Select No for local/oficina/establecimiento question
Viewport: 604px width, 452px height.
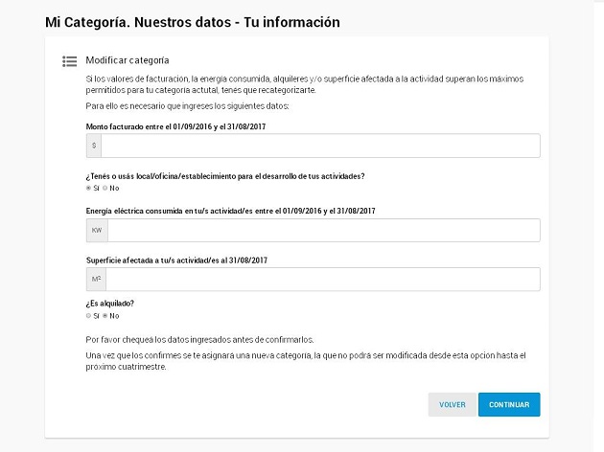click(x=105, y=188)
